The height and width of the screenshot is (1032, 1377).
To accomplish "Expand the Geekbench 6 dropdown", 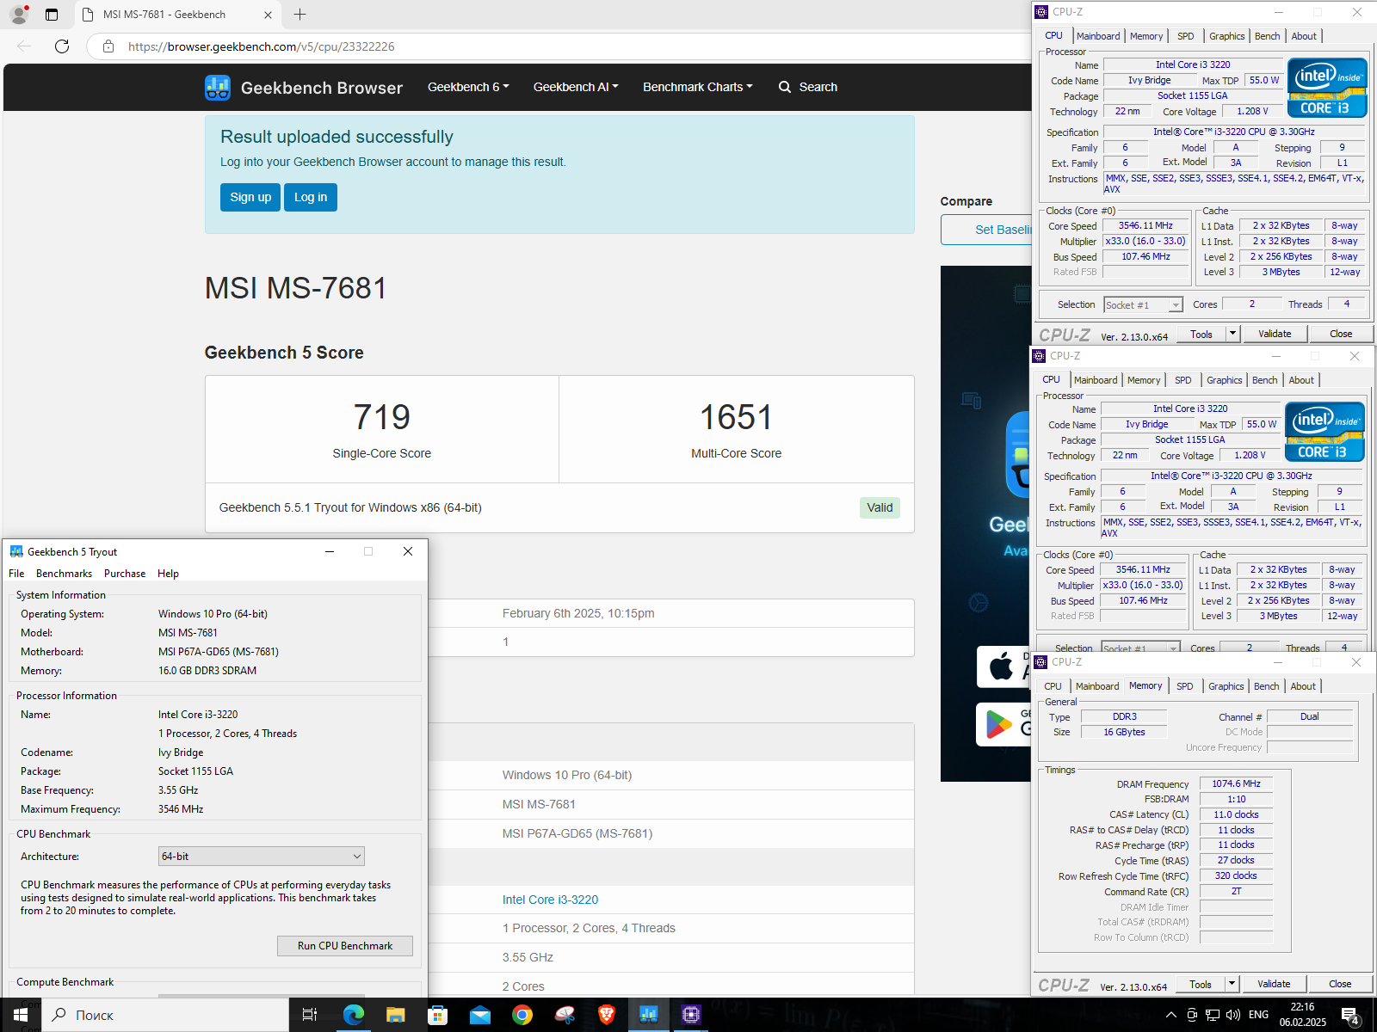I will (468, 87).
